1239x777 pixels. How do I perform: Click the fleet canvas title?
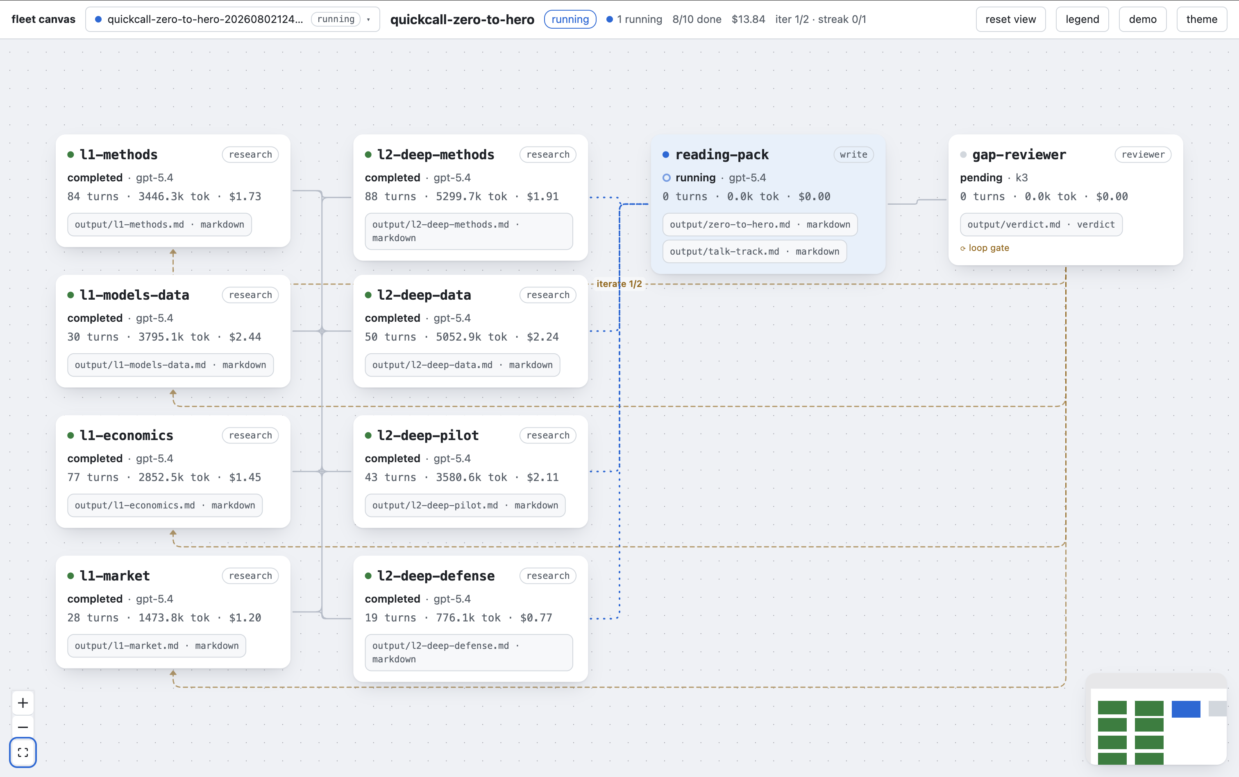43,20
